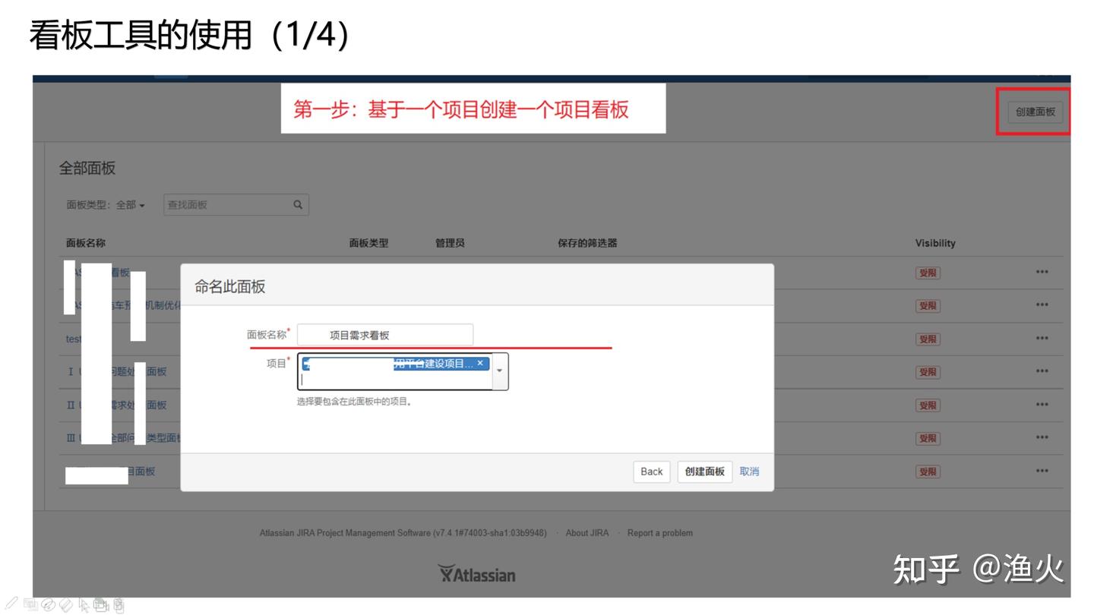Open the ··· menu for 全部问题类型面板 row

(1042, 438)
